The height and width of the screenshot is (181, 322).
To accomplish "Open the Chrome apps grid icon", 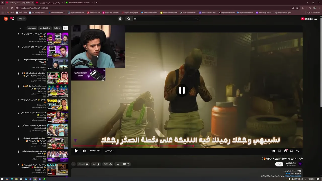I will pos(3,13).
